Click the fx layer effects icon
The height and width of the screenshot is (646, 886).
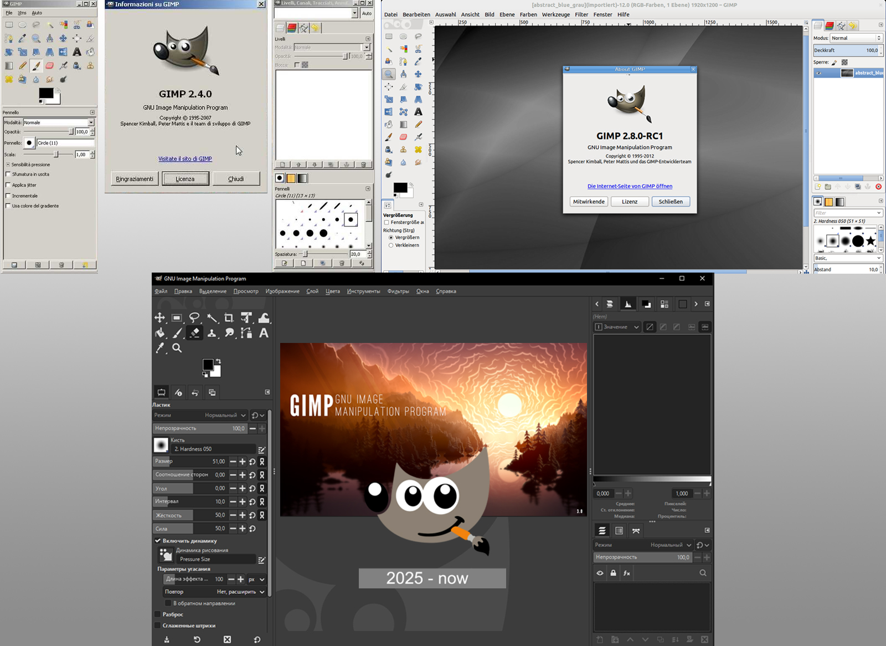626,573
